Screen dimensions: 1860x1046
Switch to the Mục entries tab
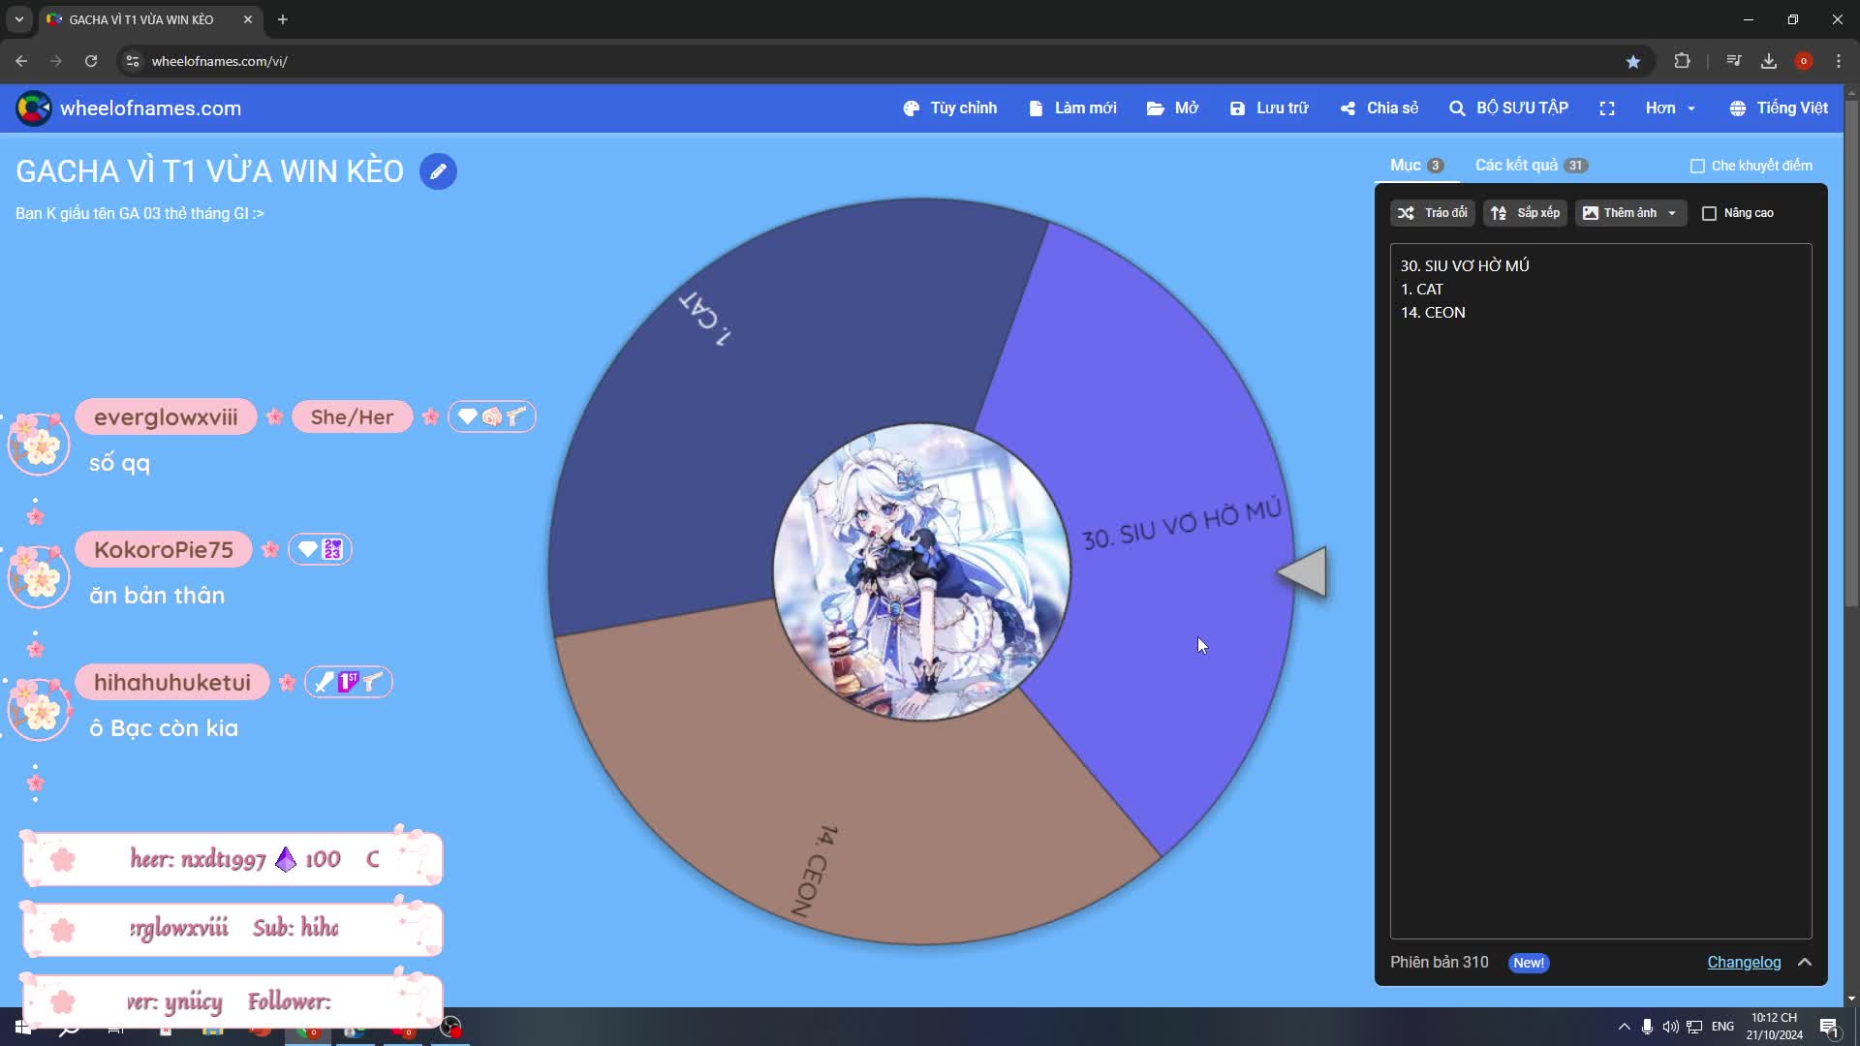coord(1416,166)
